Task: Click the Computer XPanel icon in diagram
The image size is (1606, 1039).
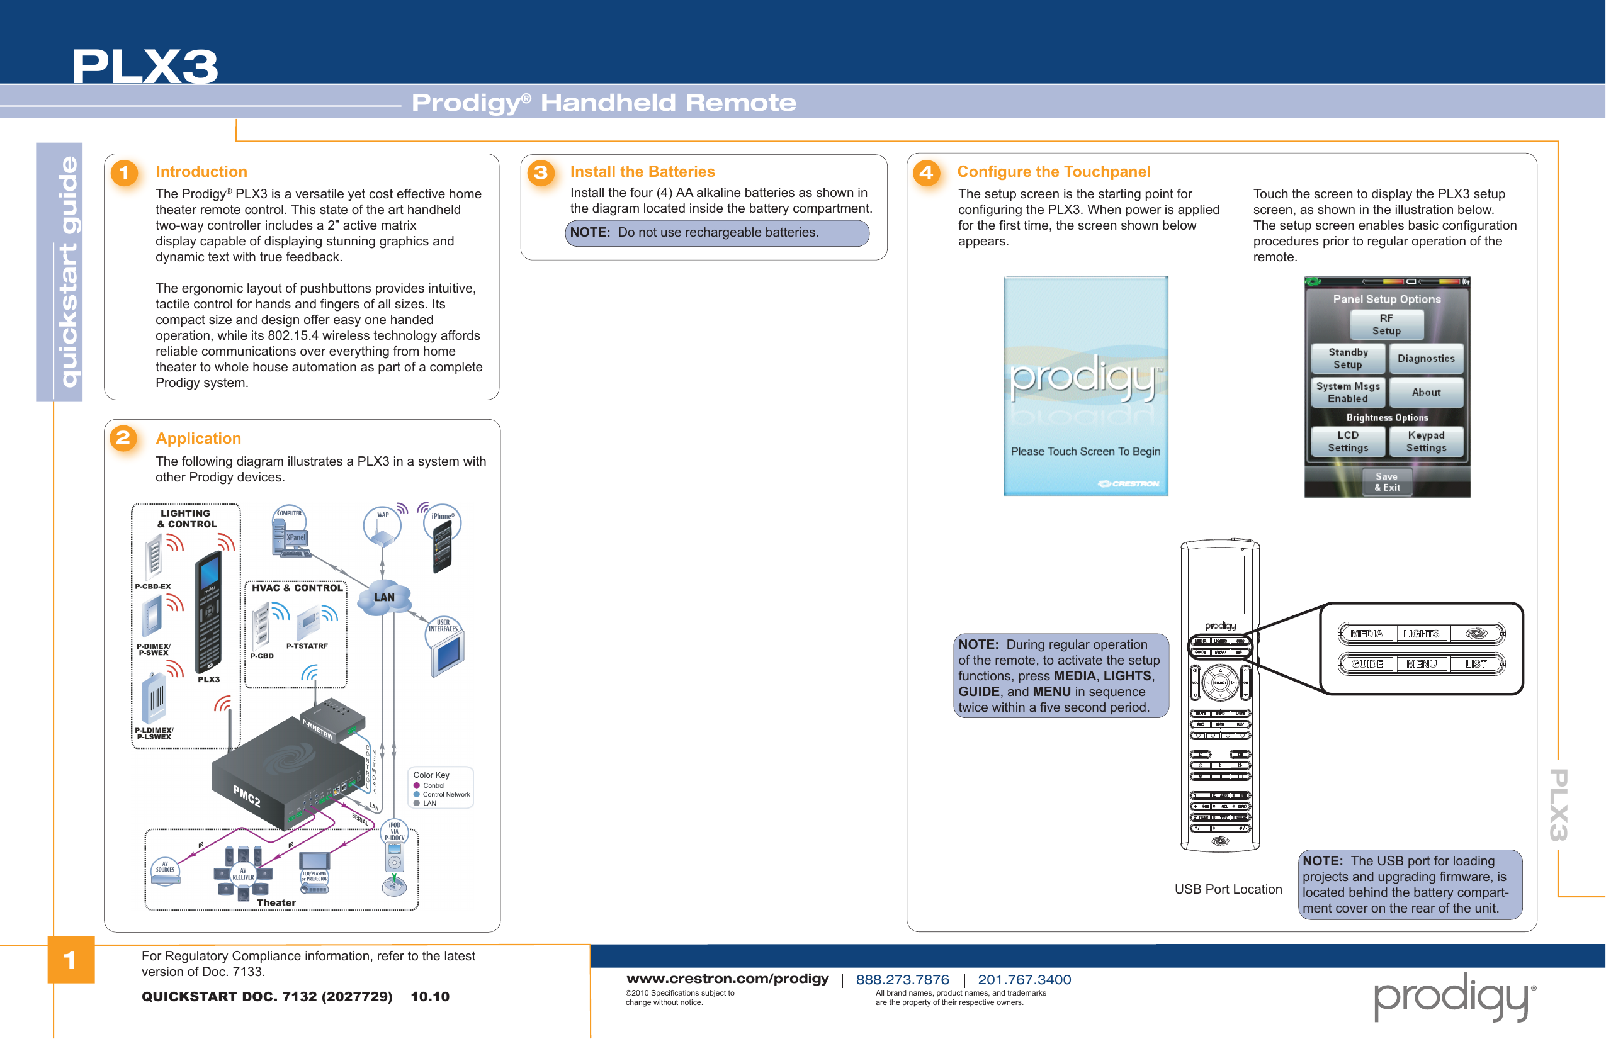Action: (290, 531)
